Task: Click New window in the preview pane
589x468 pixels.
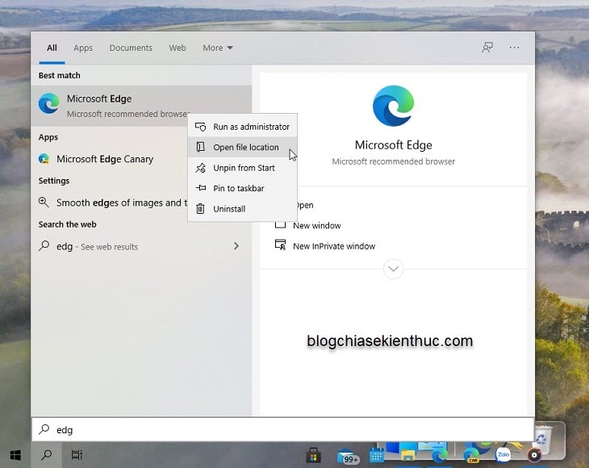Action: pyautogui.click(x=316, y=225)
